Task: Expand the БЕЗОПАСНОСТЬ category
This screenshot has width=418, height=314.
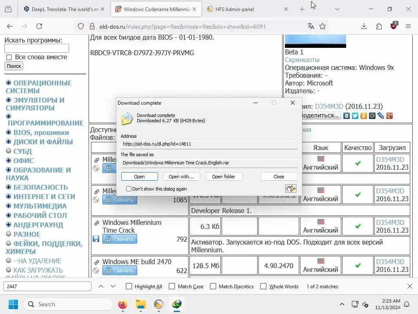Action: pyautogui.click(x=9, y=187)
